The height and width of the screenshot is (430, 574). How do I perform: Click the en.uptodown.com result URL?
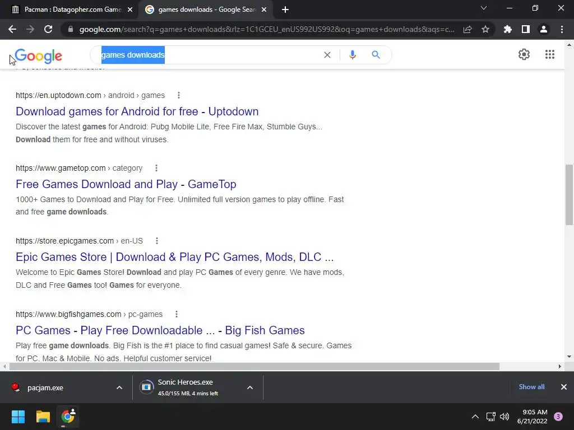[90, 95]
